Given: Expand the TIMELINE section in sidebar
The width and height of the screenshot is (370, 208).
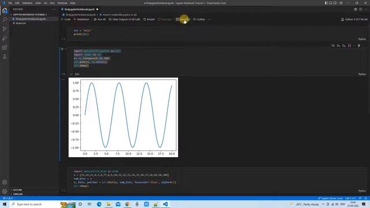Looking at the screenshot, I should (34, 194).
